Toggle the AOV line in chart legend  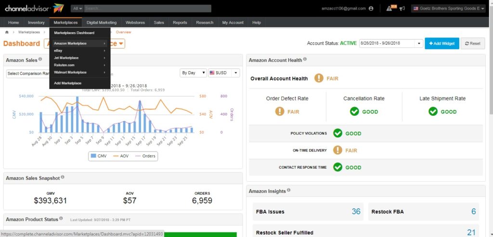point(122,156)
